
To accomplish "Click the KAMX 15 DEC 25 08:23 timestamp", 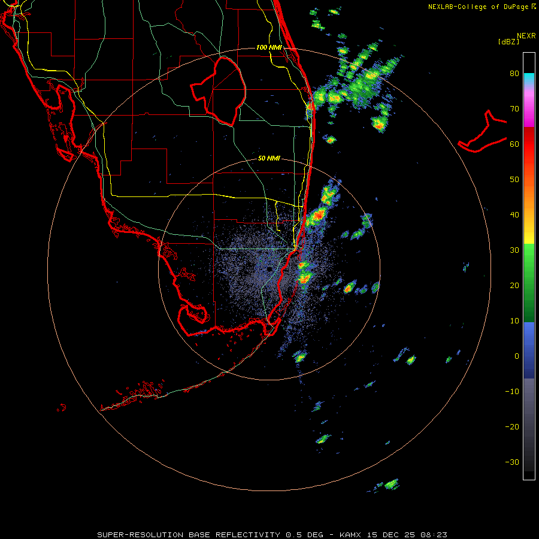I will click(x=393, y=535).
